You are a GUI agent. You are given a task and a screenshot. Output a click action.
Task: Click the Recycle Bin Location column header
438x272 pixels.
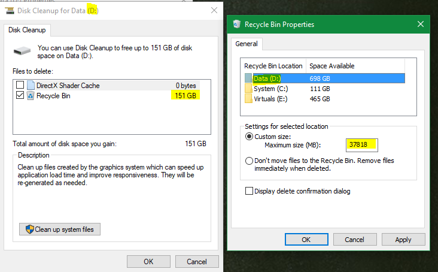[x=273, y=66]
